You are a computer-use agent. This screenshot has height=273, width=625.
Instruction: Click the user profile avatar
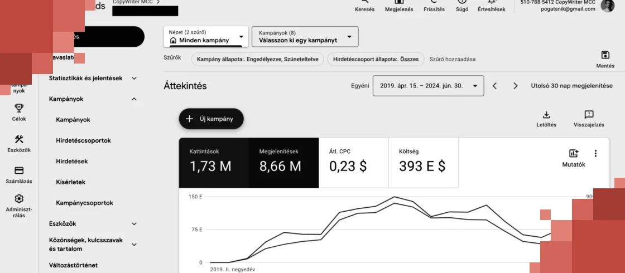(x=608, y=6)
